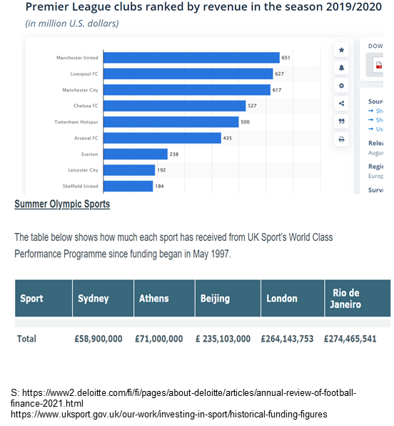Click the bell notification icon
394x426 pixels.
341,68
